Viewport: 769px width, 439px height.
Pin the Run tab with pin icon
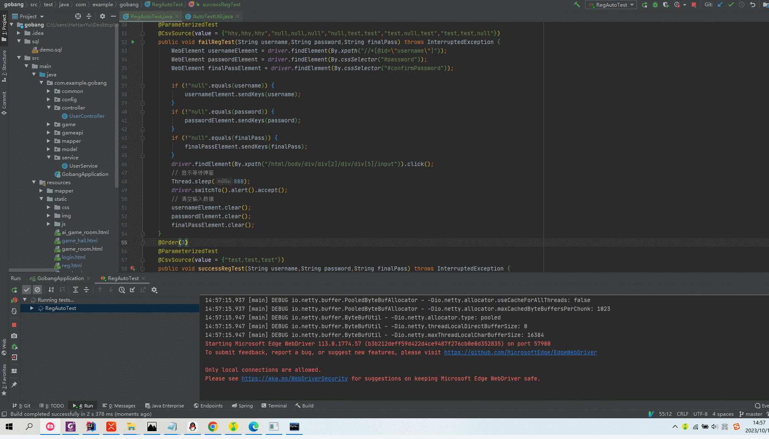pyautogui.click(x=14, y=385)
